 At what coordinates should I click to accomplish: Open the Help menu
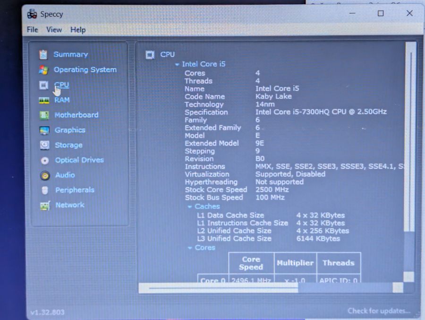pyautogui.click(x=78, y=30)
